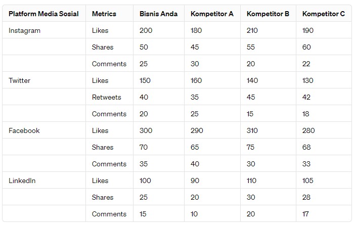Click the Facebook platform cell
The width and height of the screenshot is (353, 225).
[24, 130]
